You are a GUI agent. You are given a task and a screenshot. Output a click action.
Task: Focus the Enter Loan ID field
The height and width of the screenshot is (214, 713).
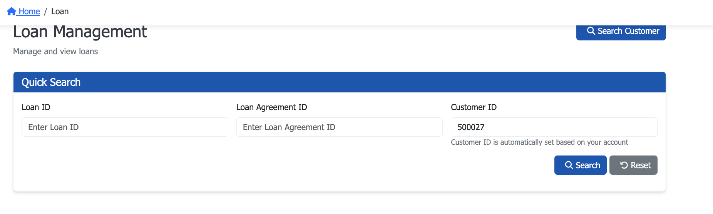click(125, 127)
